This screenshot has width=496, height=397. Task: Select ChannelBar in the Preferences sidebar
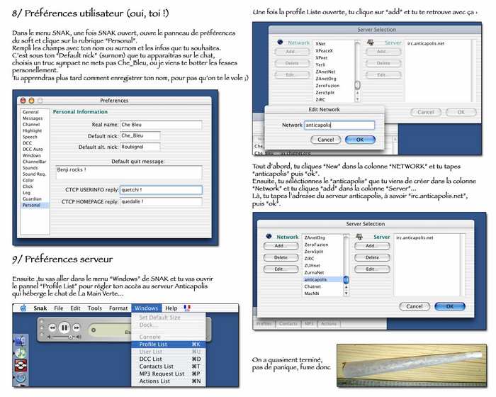point(35,162)
